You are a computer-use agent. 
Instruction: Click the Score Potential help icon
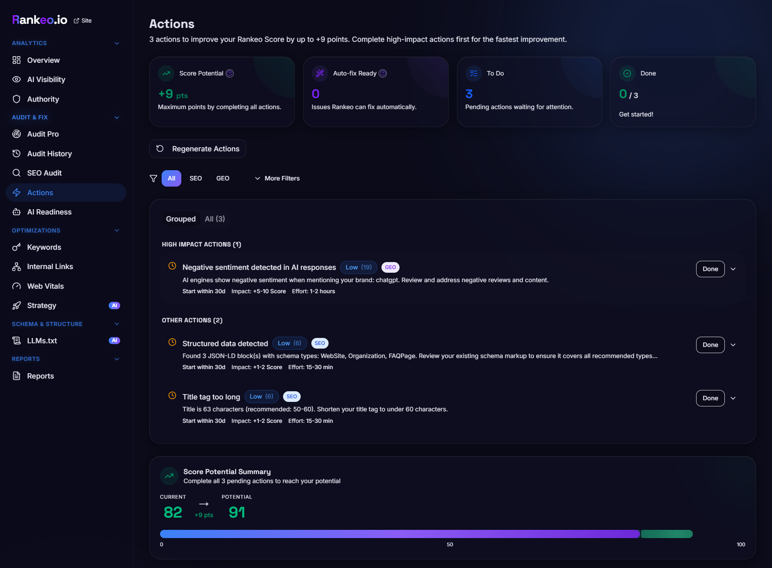(x=230, y=73)
